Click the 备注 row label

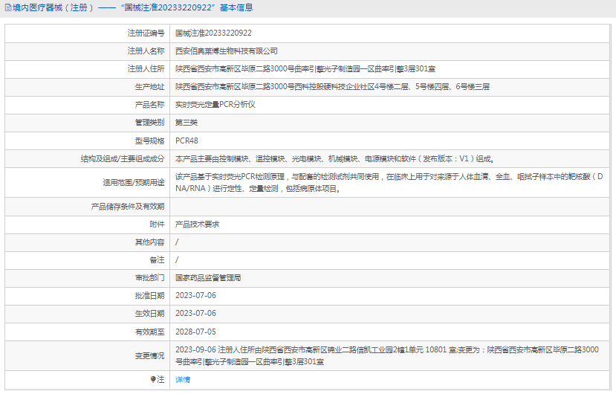[157, 260]
